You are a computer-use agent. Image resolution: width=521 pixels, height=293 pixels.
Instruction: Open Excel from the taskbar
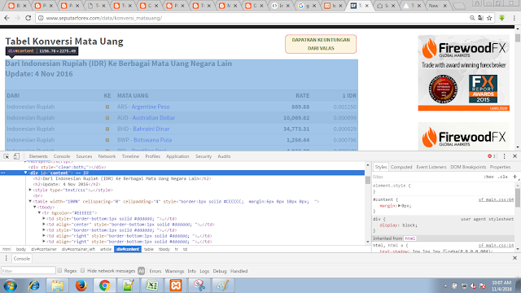(x=152, y=286)
